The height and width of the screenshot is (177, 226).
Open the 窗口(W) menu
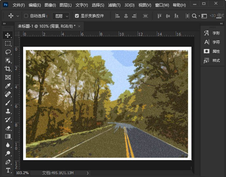point(162,5)
